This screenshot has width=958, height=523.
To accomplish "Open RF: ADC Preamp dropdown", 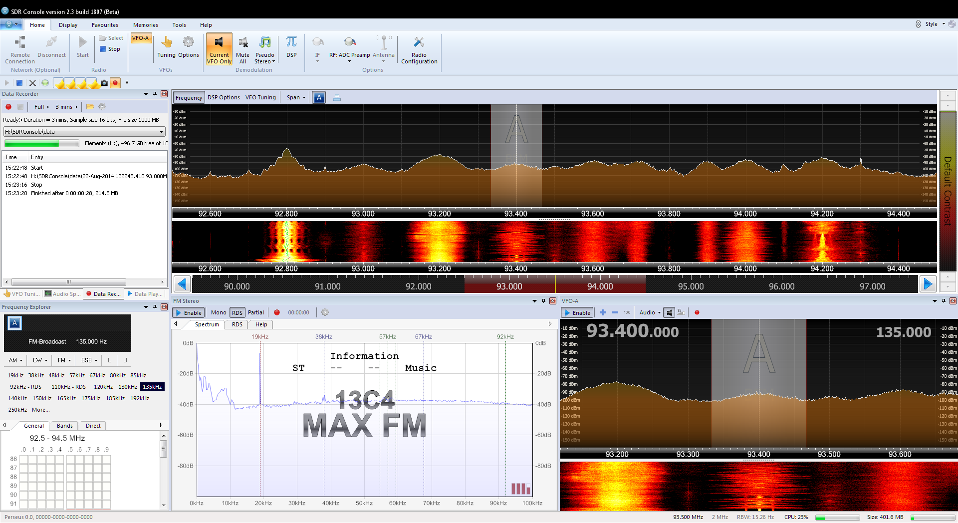I will pyautogui.click(x=349, y=49).
